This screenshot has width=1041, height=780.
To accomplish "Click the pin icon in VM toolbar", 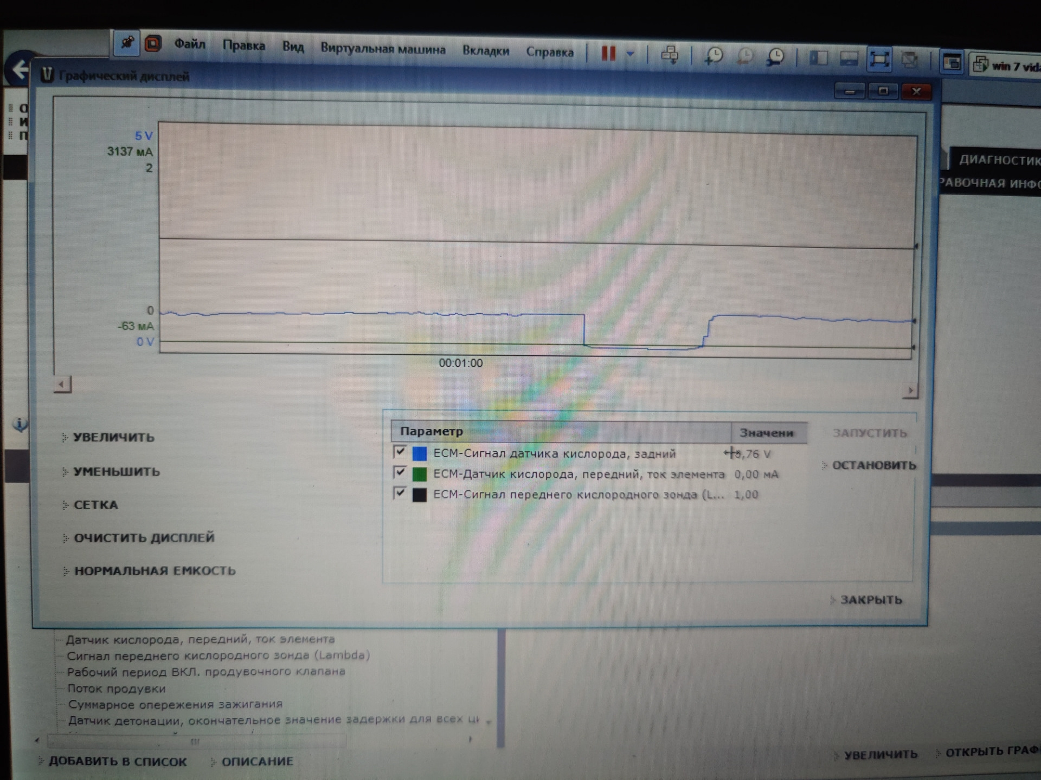I will tap(126, 43).
